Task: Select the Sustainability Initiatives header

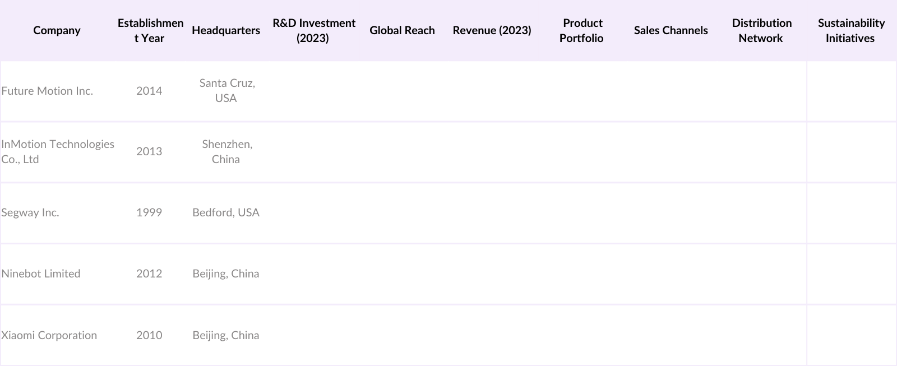Action: (x=850, y=30)
